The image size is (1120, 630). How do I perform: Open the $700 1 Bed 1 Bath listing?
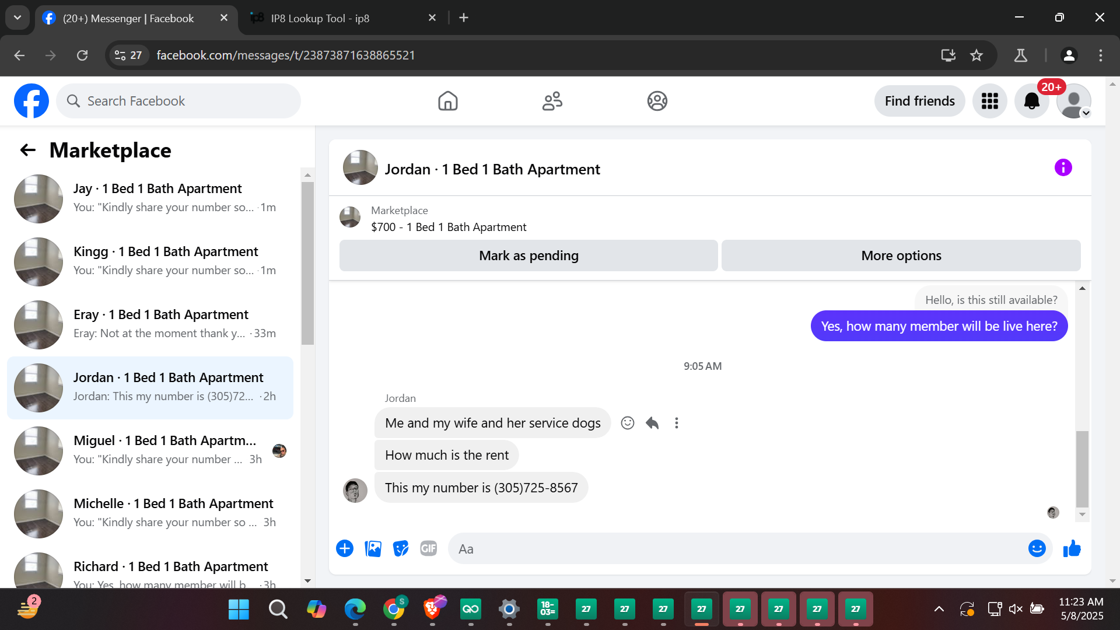coord(449,227)
